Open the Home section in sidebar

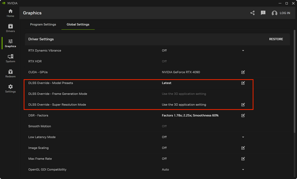[10, 13]
